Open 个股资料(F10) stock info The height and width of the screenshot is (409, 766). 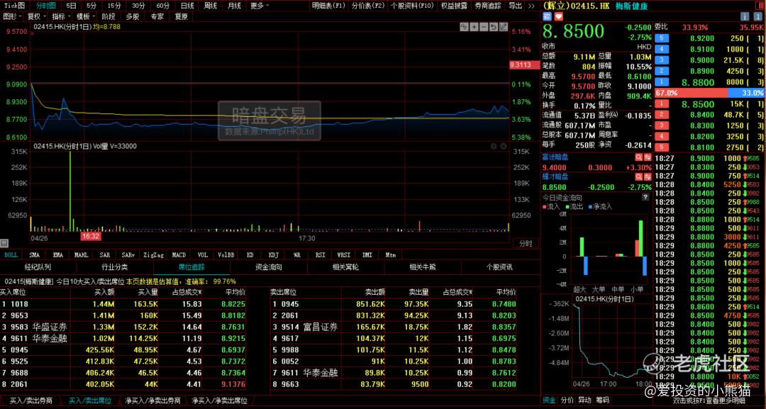coord(412,6)
